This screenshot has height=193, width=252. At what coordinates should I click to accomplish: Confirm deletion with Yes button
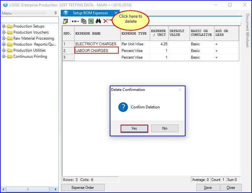tap(134, 128)
